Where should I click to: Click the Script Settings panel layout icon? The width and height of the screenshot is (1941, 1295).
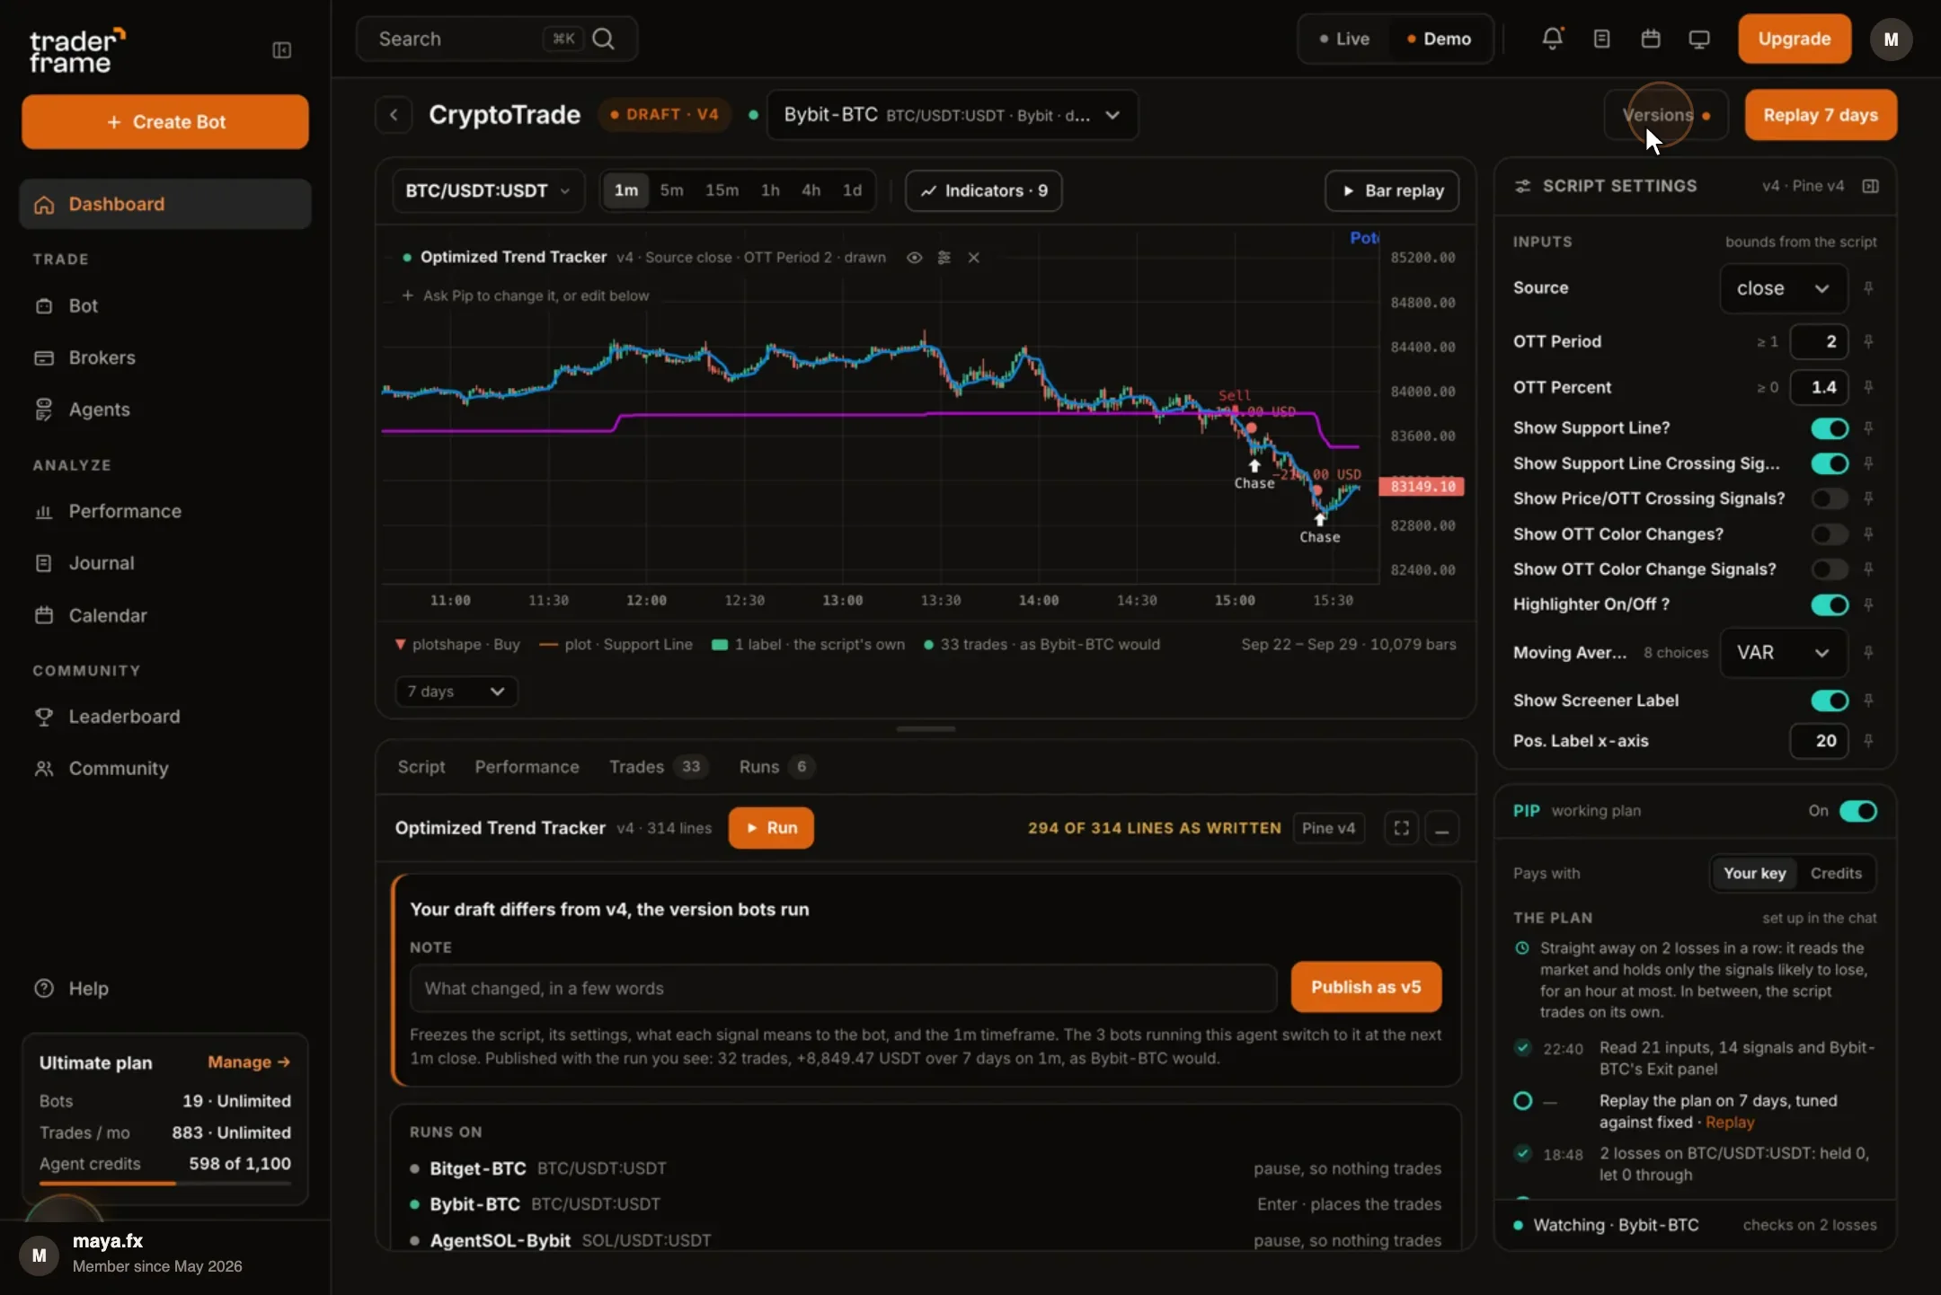point(1870,186)
